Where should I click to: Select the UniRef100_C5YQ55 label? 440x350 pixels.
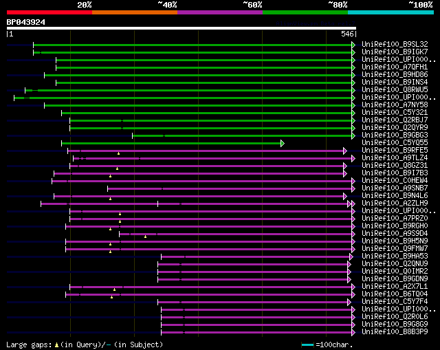[395, 143]
